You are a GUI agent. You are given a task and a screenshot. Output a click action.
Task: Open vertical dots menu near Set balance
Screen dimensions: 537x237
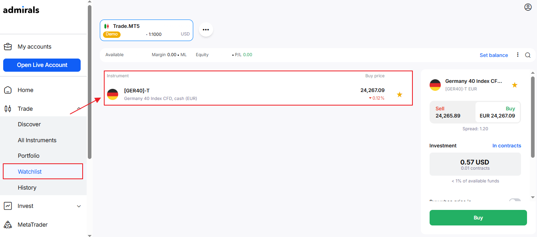(x=518, y=55)
